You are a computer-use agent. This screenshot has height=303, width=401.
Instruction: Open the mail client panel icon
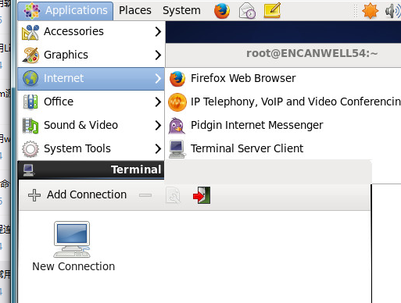tap(247, 11)
